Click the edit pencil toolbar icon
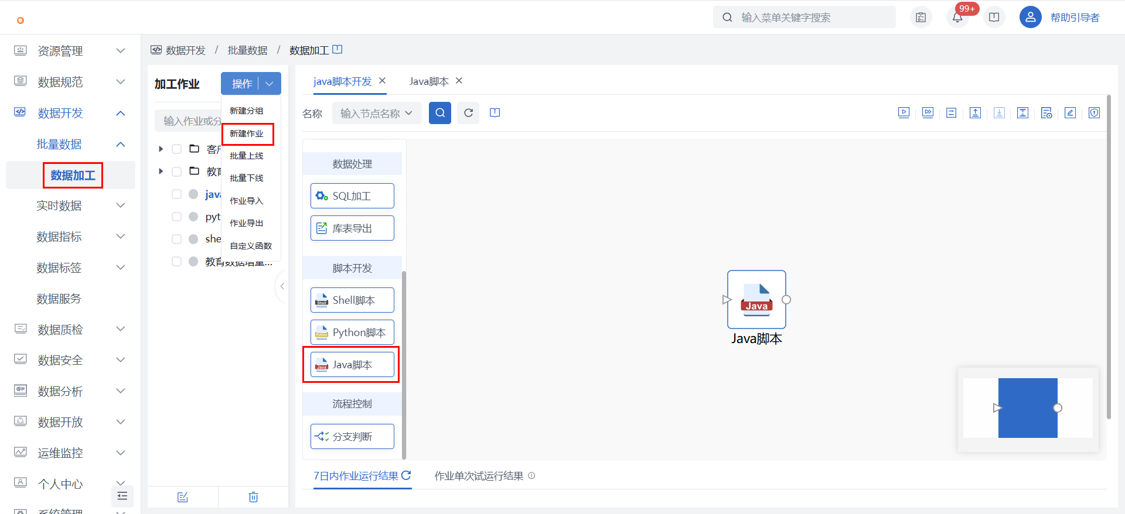This screenshot has height=514, width=1125. [x=1070, y=113]
